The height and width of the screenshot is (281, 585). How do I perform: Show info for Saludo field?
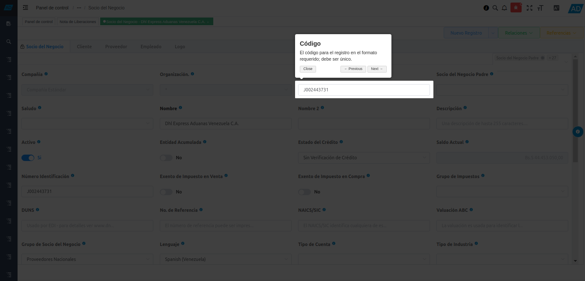click(39, 108)
